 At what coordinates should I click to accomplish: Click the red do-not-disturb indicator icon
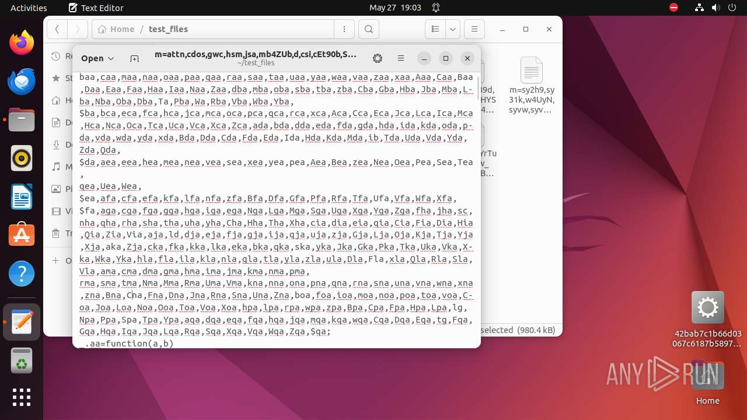(673, 8)
